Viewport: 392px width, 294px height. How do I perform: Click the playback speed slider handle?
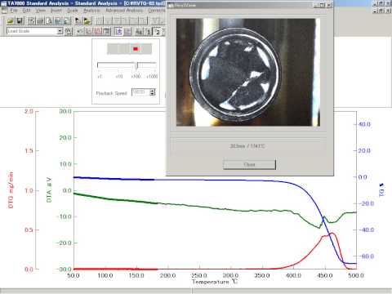click(x=136, y=65)
